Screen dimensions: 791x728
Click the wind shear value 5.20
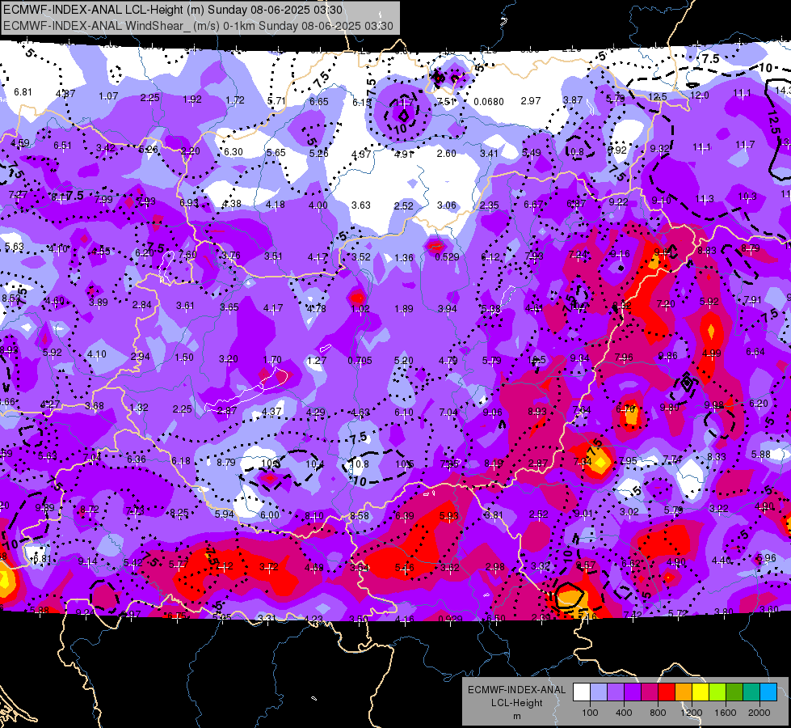pos(403,360)
